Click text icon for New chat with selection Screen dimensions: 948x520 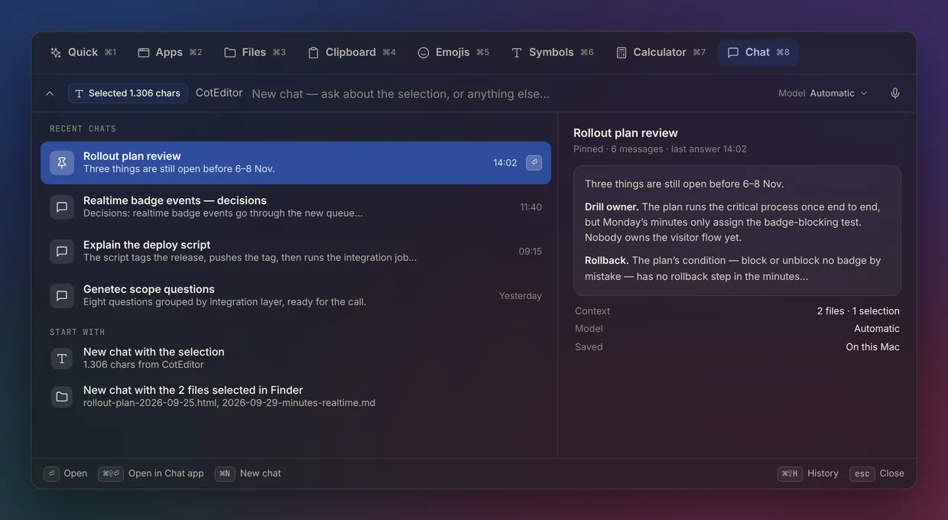coord(62,359)
